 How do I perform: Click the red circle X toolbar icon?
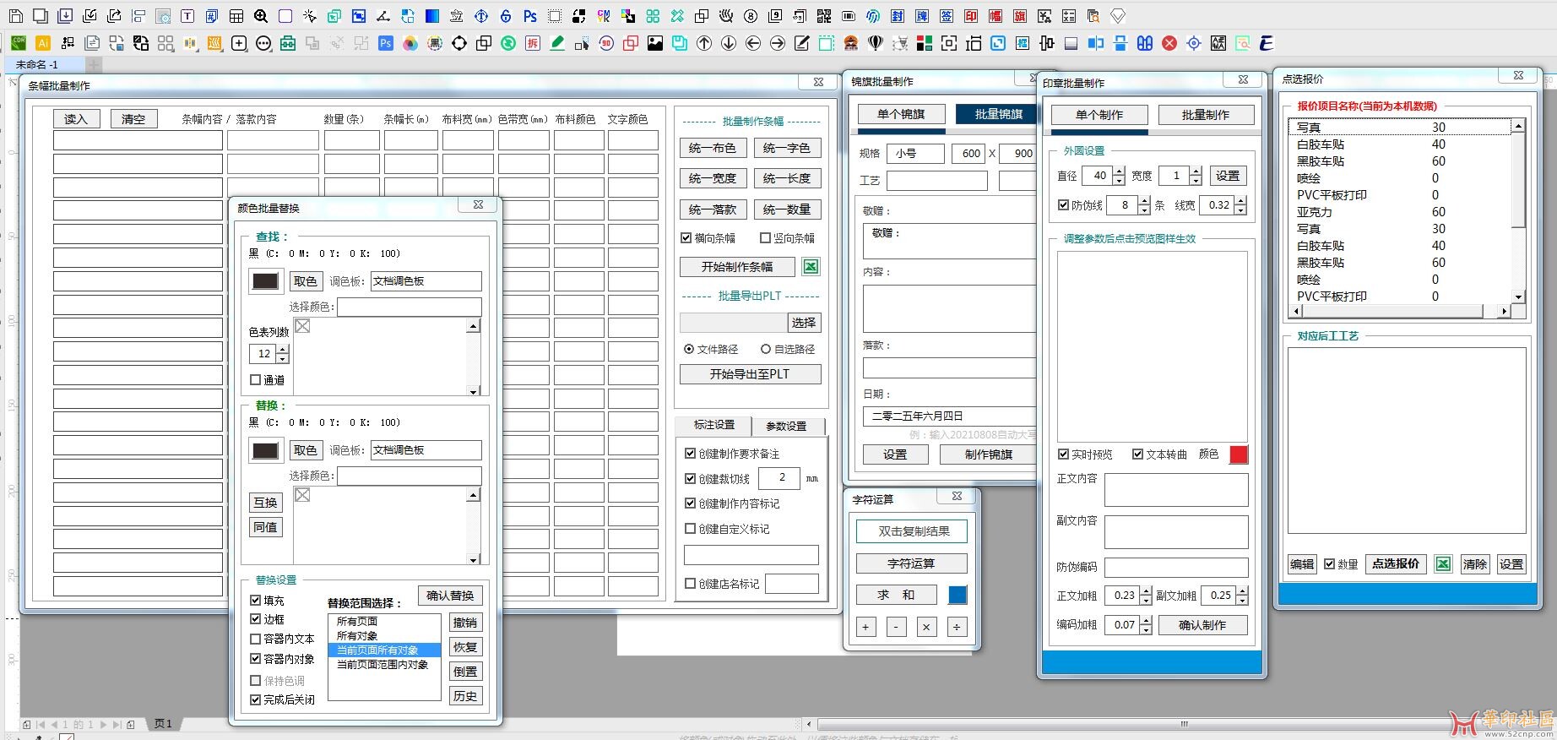tap(1169, 43)
